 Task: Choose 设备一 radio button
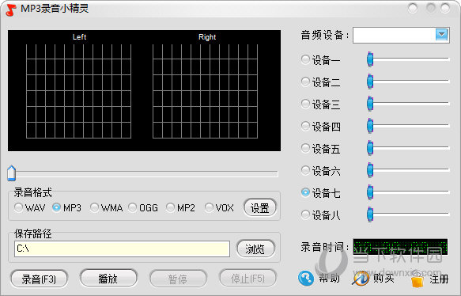click(x=305, y=59)
